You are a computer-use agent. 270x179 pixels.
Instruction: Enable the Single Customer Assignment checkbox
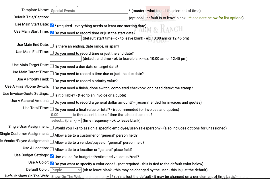pos(52,135)
